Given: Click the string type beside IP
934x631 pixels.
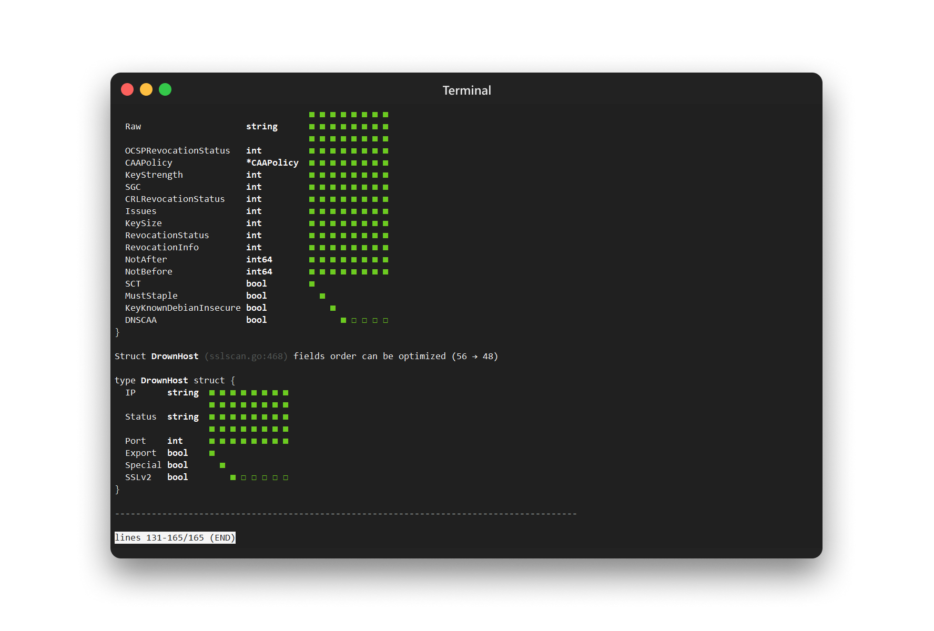Looking at the screenshot, I should click(x=183, y=393).
